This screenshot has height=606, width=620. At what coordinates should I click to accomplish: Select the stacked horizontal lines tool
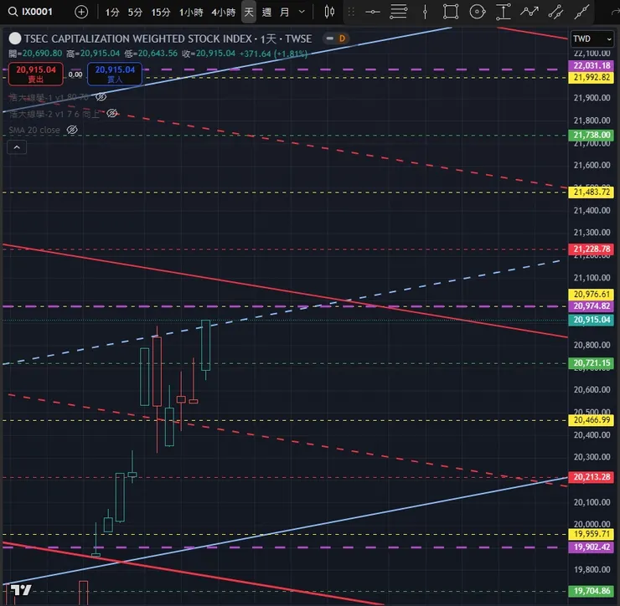click(x=398, y=12)
